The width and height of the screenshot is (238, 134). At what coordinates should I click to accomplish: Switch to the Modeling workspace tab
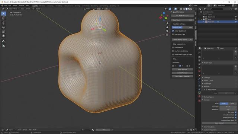point(42,6)
